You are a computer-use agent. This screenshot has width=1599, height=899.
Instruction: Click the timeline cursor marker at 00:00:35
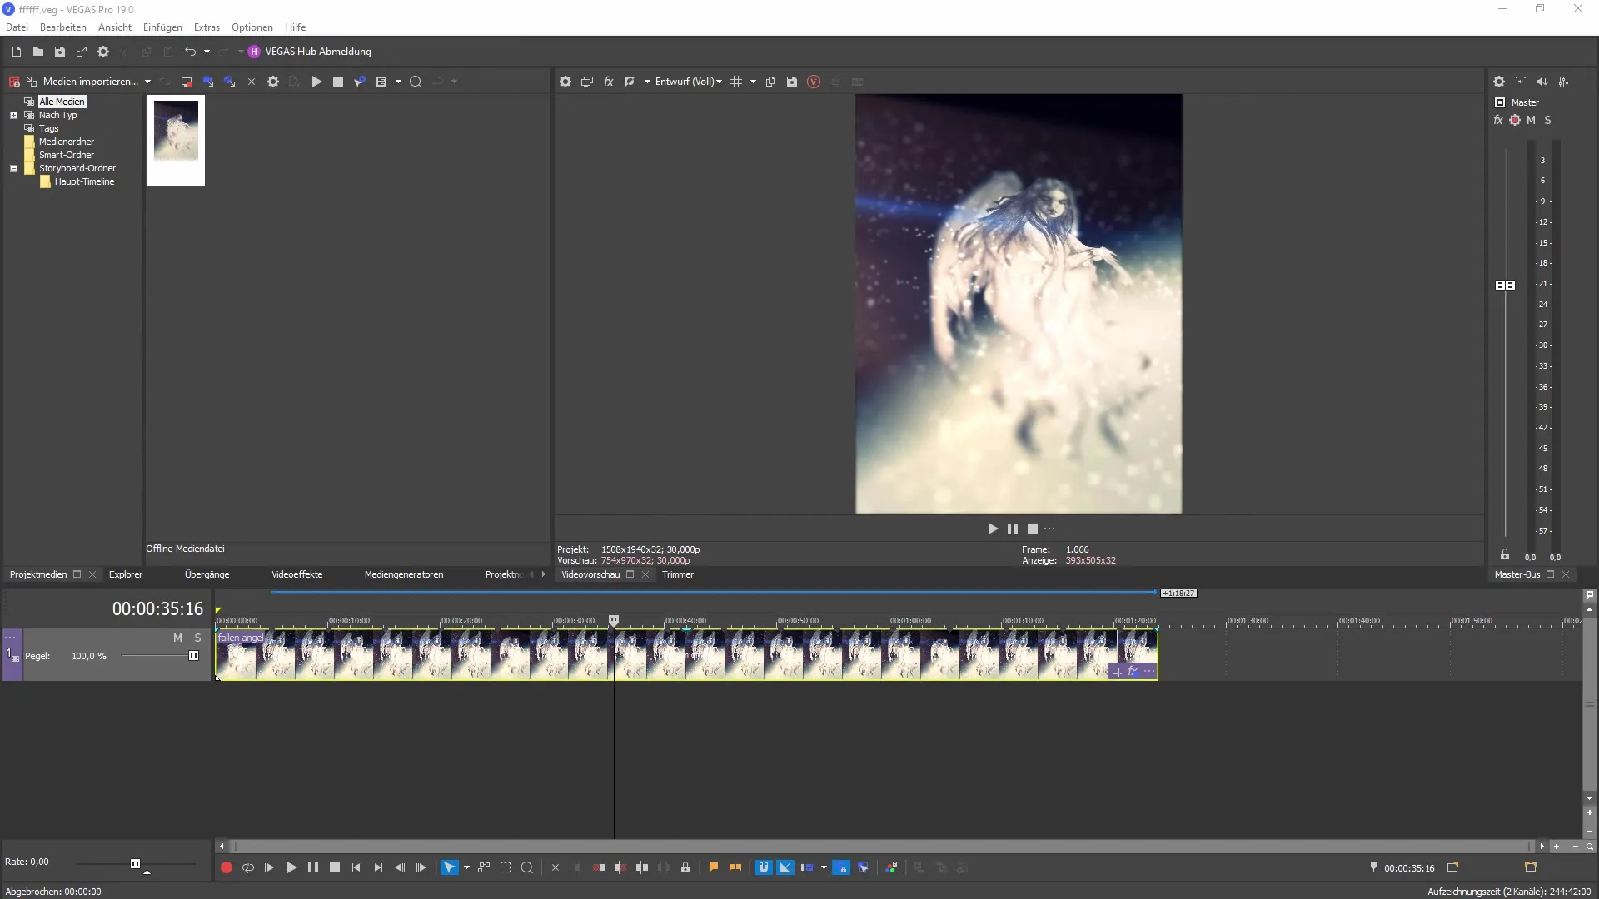pos(614,621)
